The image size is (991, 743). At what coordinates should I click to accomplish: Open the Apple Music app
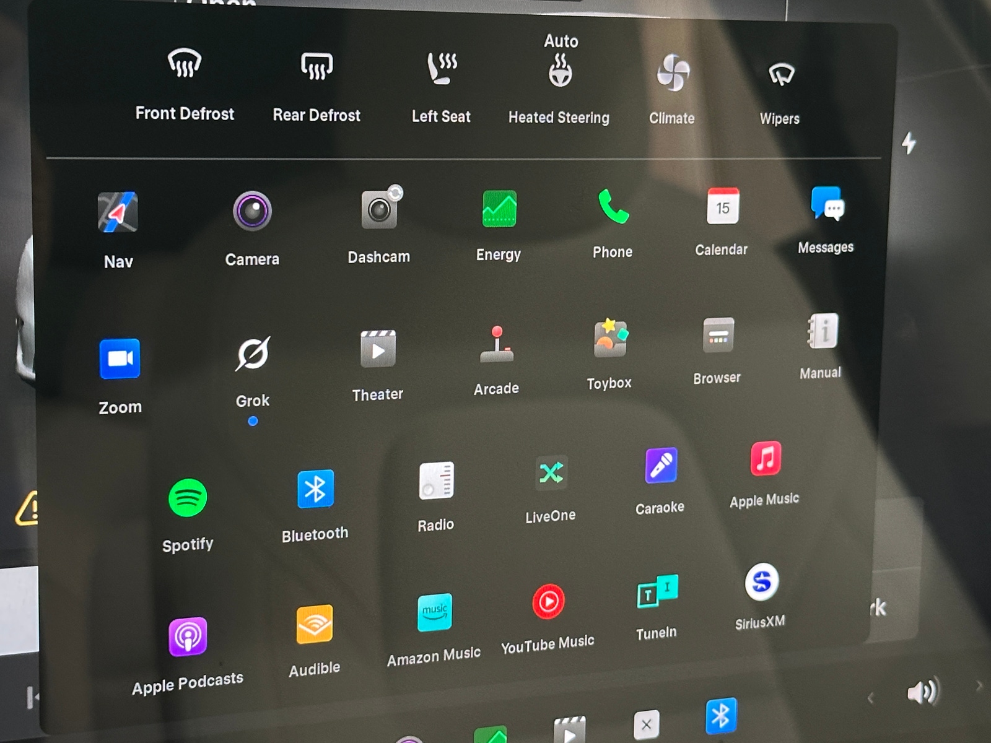[x=766, y=458]
